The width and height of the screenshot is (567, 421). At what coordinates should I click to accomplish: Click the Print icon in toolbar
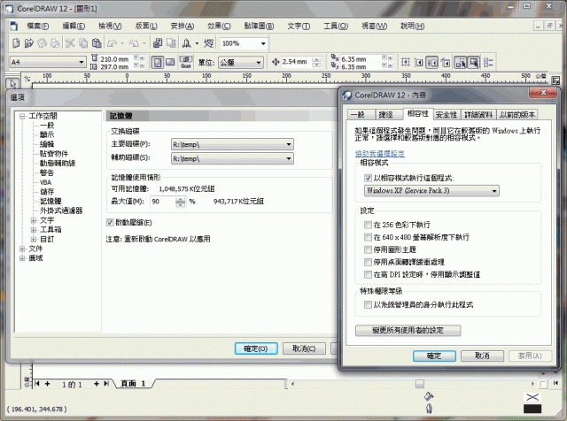point(55,43)
